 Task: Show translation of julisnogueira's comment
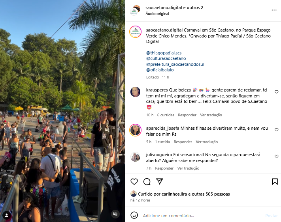(188, 168)
